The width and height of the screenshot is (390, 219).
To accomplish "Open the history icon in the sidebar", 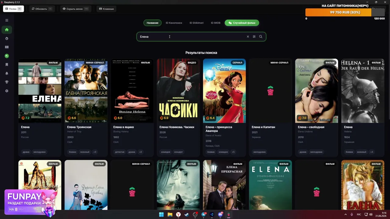I will tap(7, 38).
